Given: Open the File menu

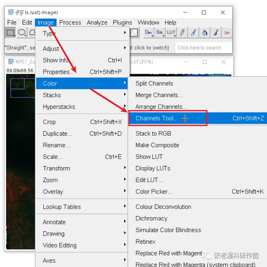Looking at the screenshot, I should point(12,22).
